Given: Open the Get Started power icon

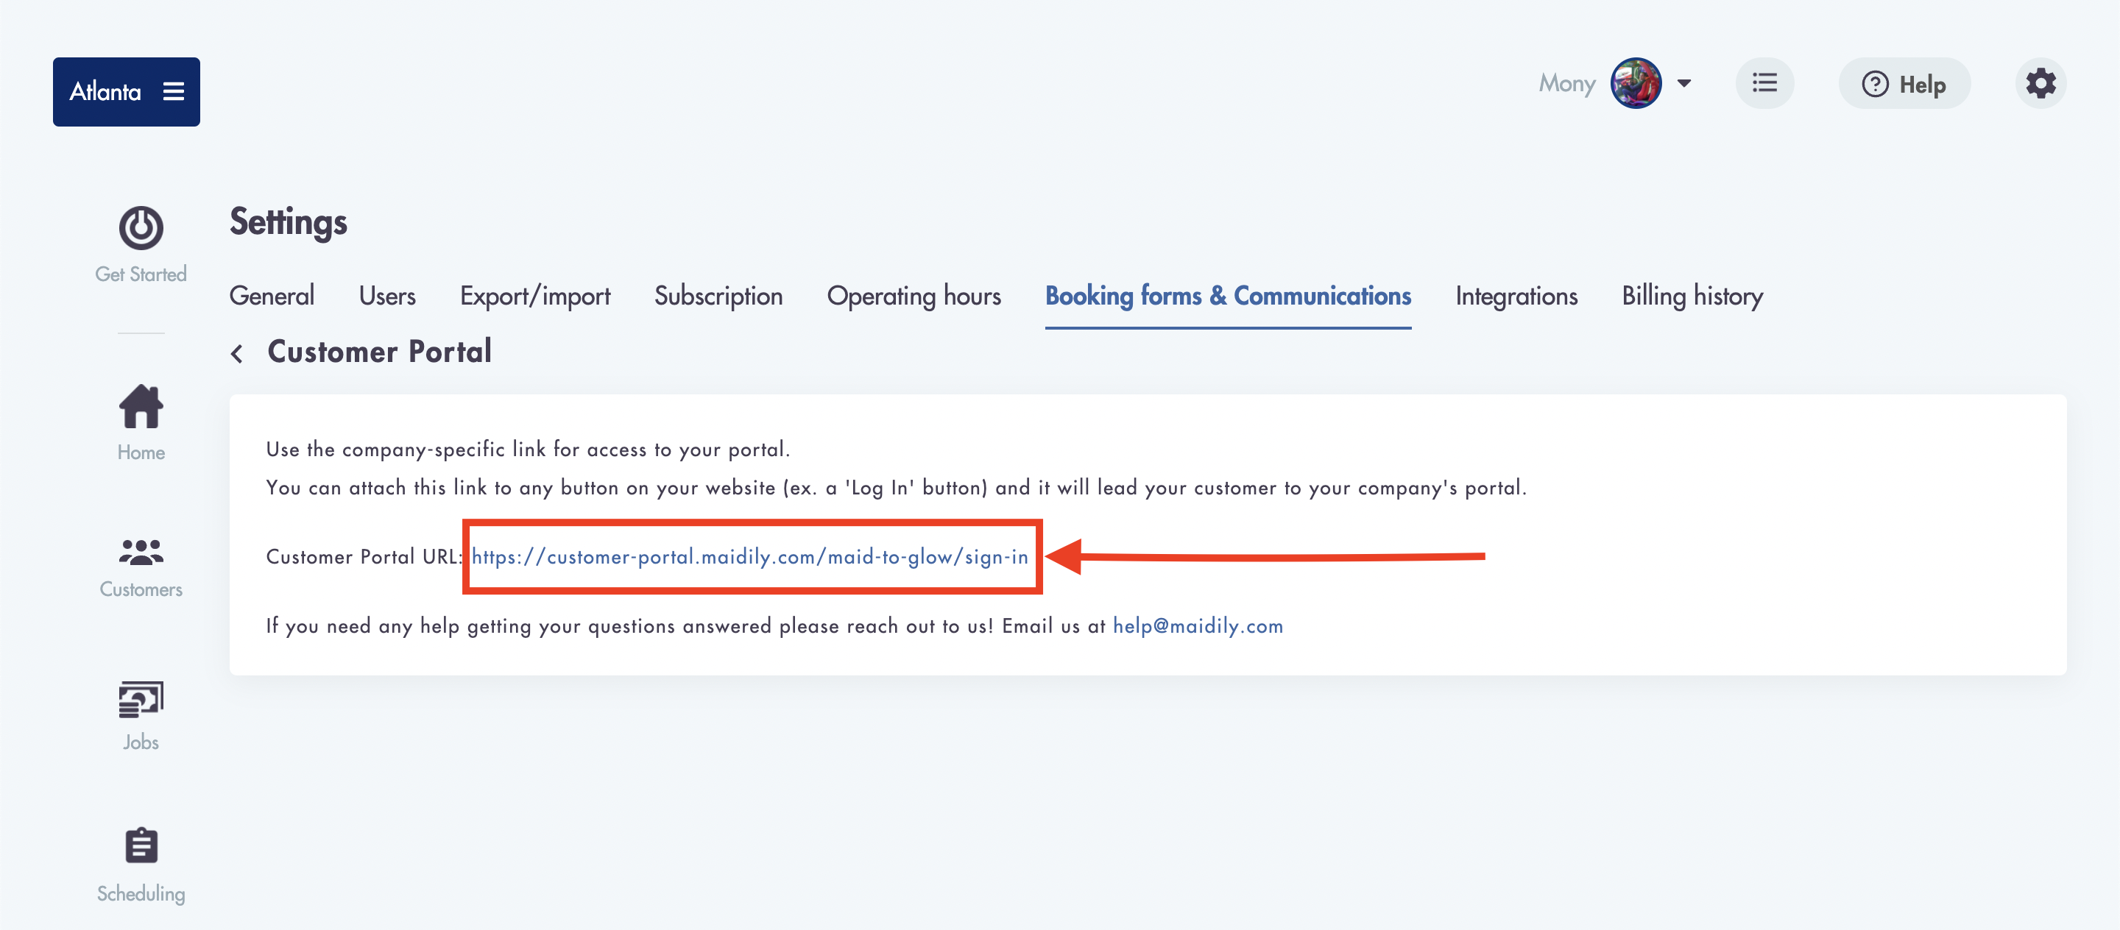Looking at the screenshot, I should point(141,228).
